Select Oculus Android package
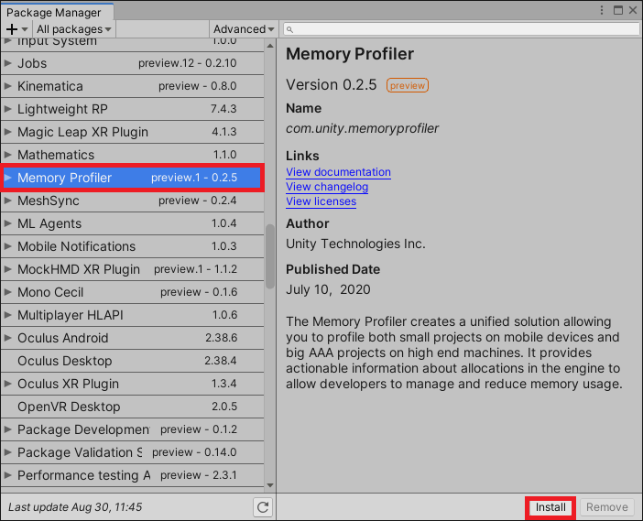643x521 pixels. [133, 338]
